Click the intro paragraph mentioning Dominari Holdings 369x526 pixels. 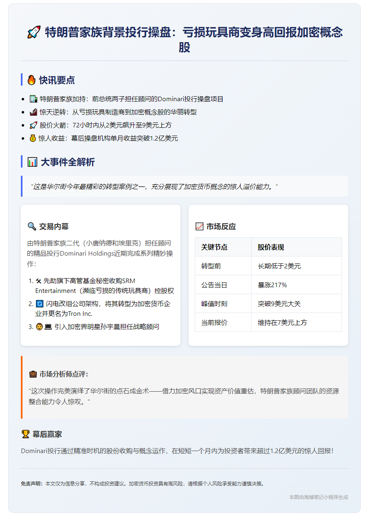100,254
